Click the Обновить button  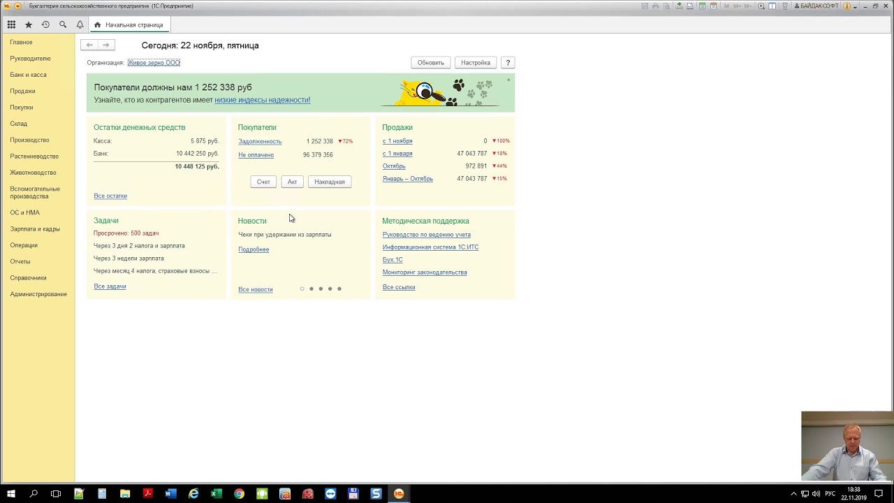point(430,62)
